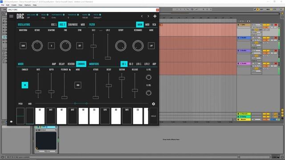
Task: Open the File menu in Ableton
Action: point(3,5)
